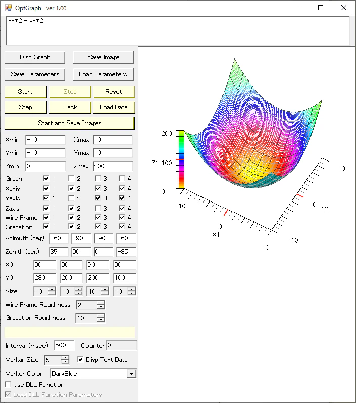
Task: Decrease Markar Size value
Action: point(65,362)
